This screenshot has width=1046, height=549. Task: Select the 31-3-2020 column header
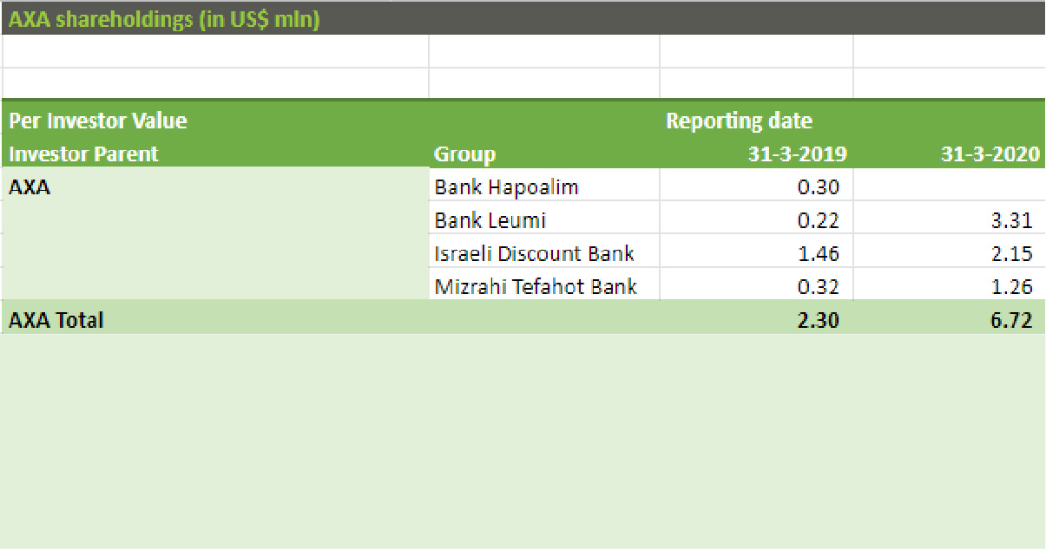pyautogui.click(x=990, y=154)
